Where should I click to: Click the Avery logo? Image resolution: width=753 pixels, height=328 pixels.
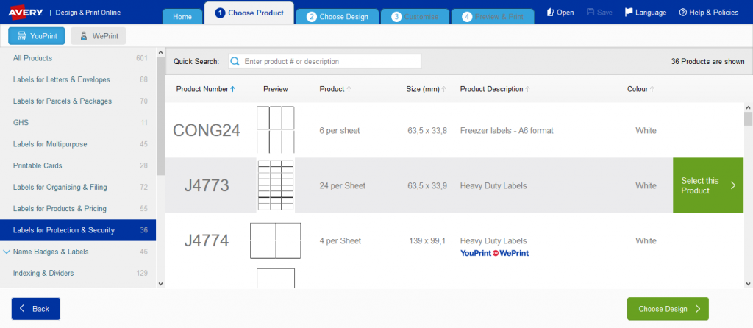pyautogui.click(x=26, y=13)
